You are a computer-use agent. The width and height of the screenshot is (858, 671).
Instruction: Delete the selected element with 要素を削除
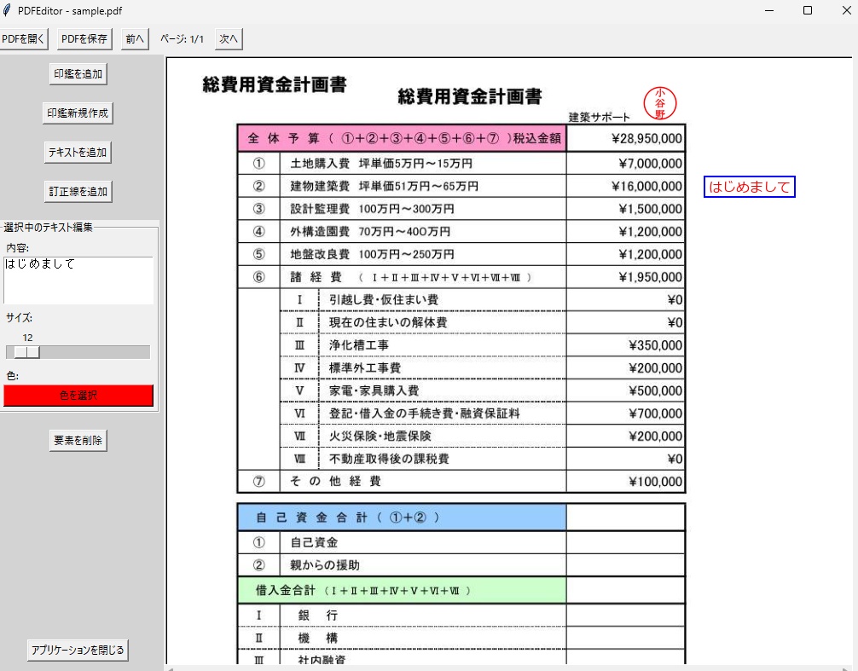point(77,440)
